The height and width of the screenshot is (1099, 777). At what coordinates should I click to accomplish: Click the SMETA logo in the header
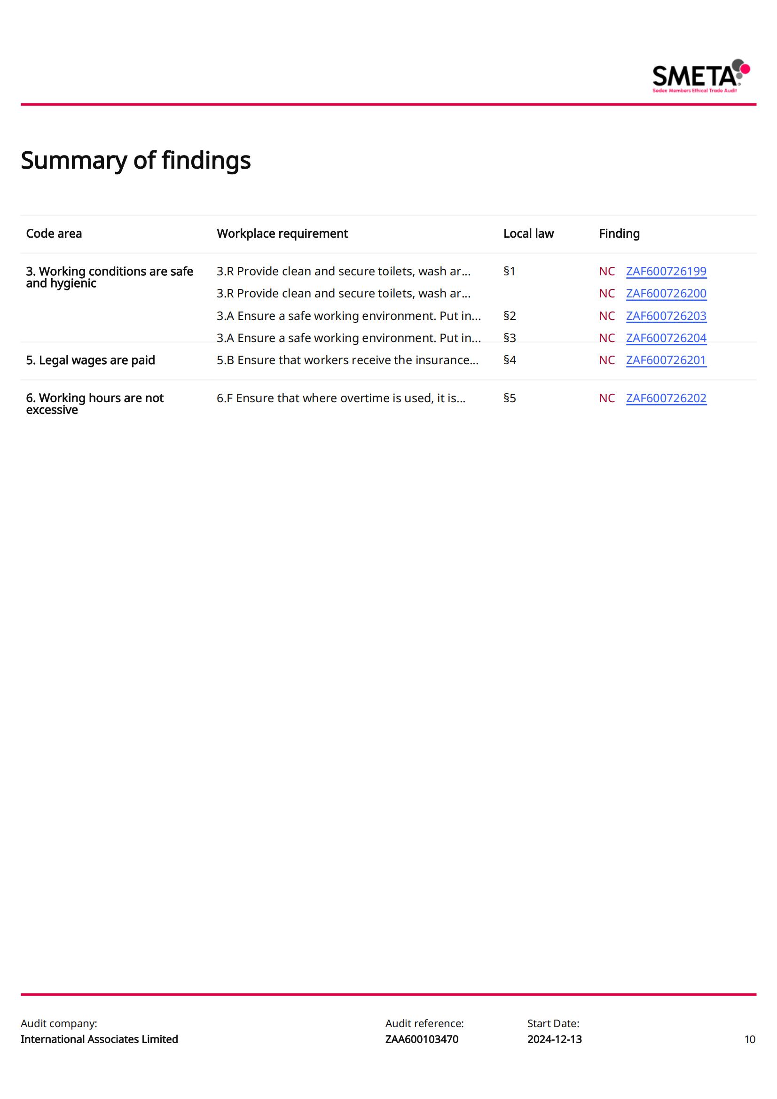click(x=700, y=76)
